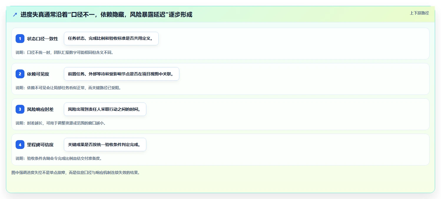Select the 里程碑可信度 label
This screenshot has width=441, height=199.
click(x=40, y=145)
